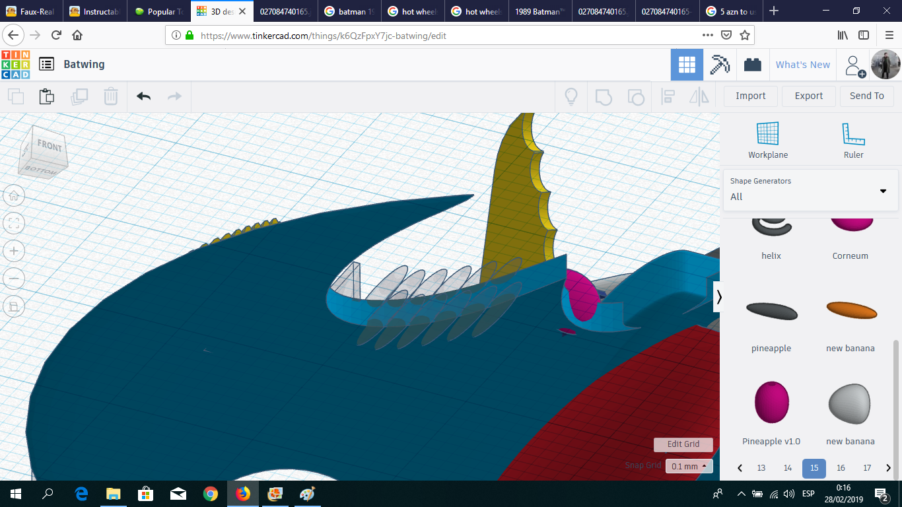Collapse the shapes panel with the side chevron
Screen dimensions: 902x507
(719, 298)
